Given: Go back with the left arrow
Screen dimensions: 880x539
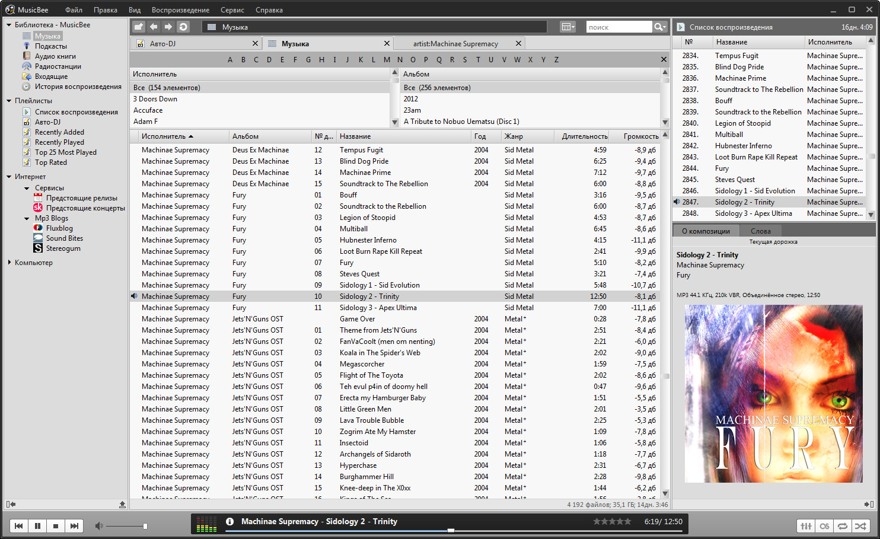Looking at the screenshot, I should click(x=154, y=27).
